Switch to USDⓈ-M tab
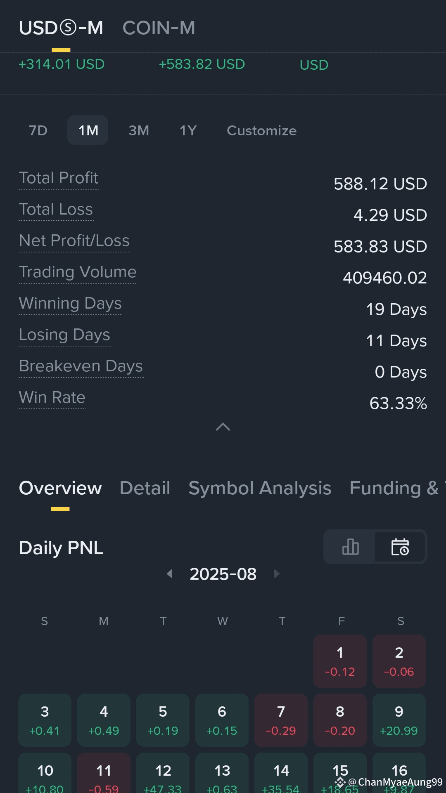Screen dimensions: 446x793 61,28
